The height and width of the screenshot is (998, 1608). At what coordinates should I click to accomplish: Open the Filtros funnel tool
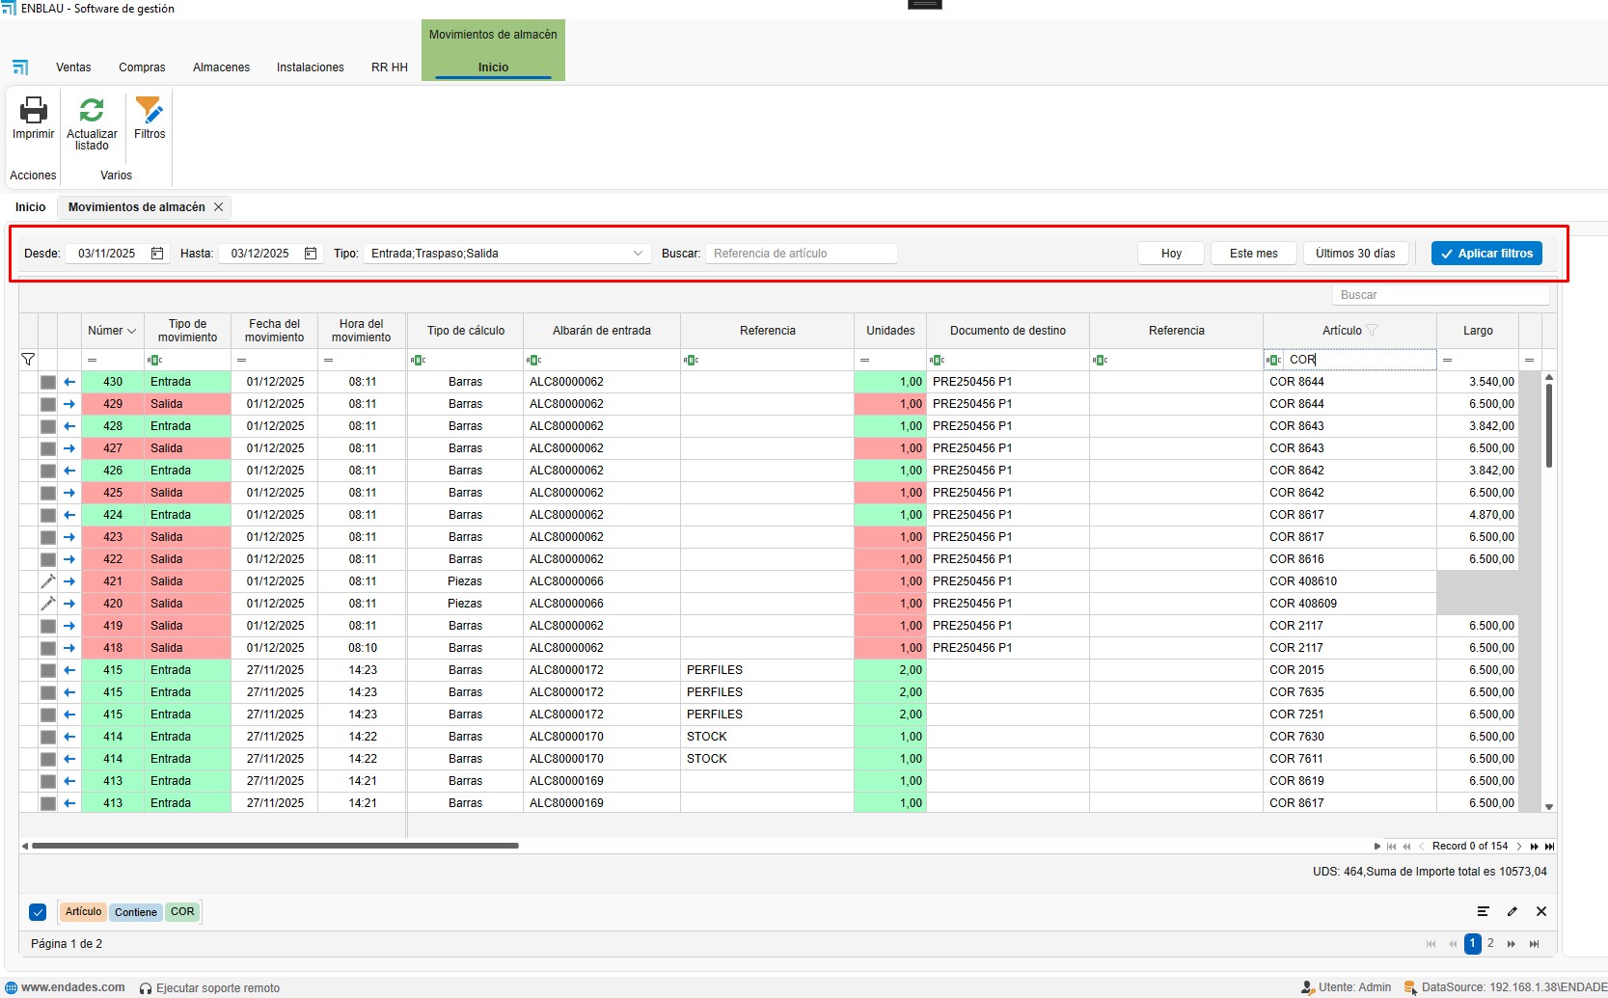150,110
